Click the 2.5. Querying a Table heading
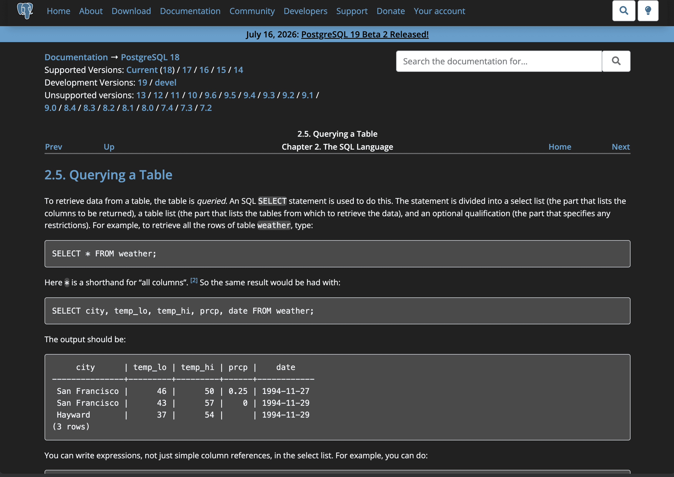Image resolution: width=674 pixels, height=477 pixels. coord(108,175)
